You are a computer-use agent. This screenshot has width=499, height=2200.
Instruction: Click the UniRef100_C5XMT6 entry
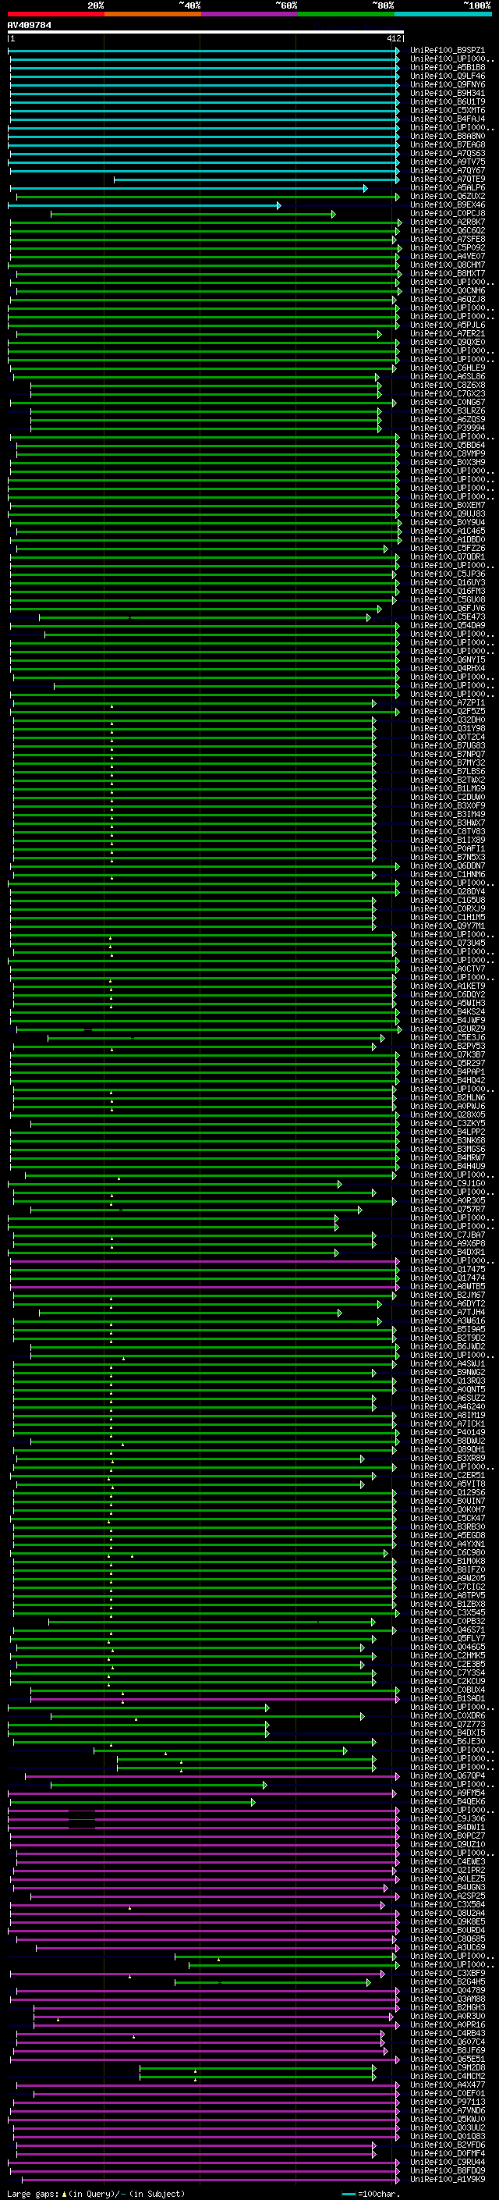[448, 110]
